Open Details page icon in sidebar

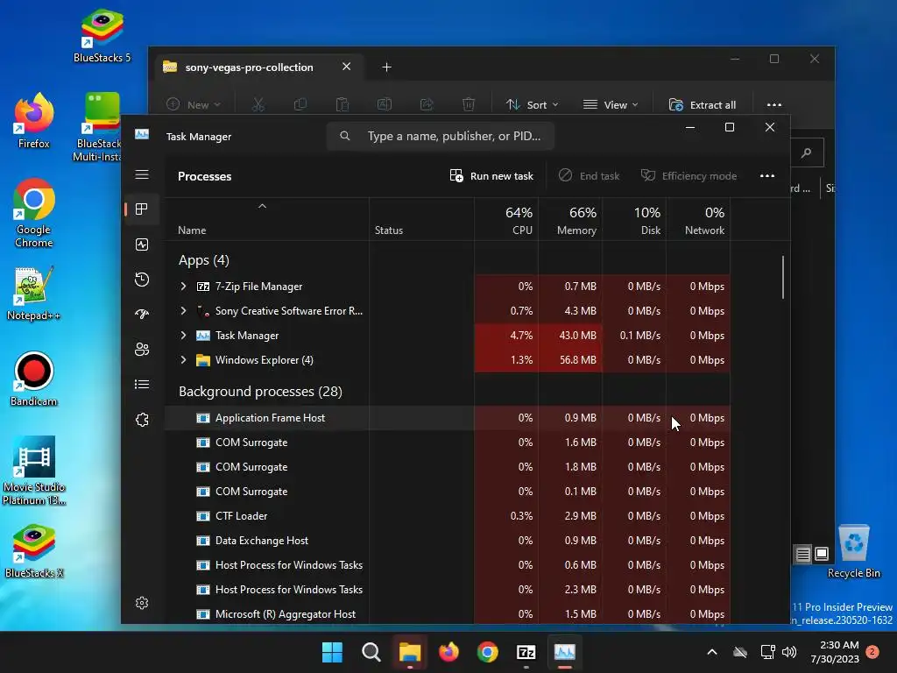tap(142, 384)
